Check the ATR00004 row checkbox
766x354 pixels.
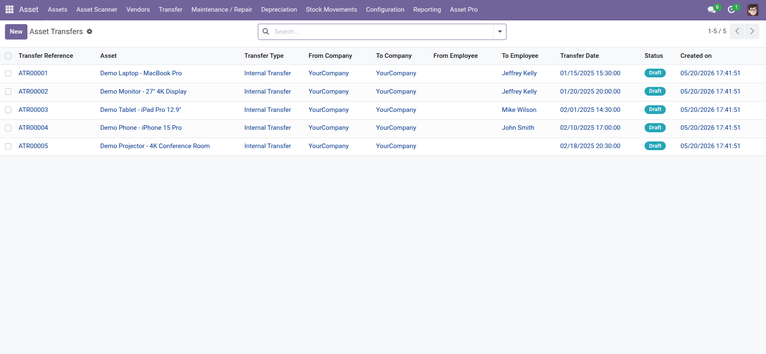[8, 128]
